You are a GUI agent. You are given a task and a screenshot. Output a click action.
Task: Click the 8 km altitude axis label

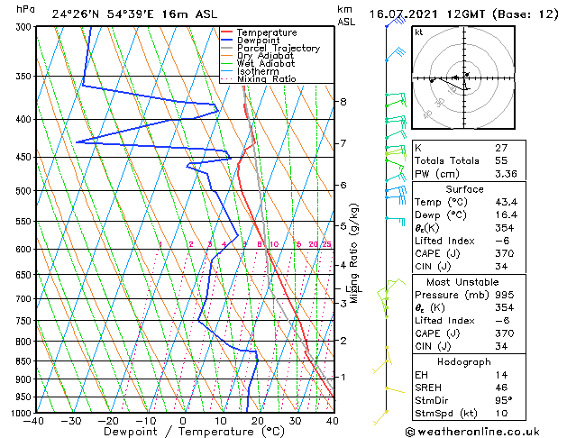tap(343, 102)
